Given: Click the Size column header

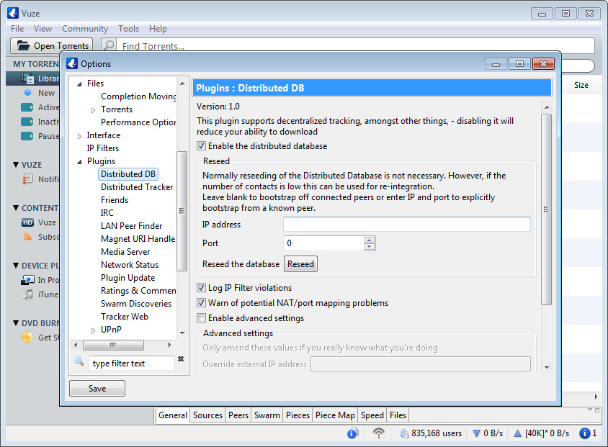Looking at the screenshot, I should pyautogui.click(x=581, y=85).
